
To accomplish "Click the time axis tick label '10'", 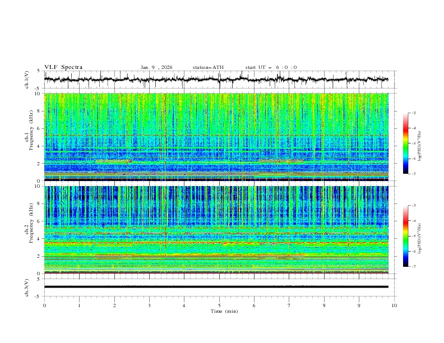I will click(394, 305).
